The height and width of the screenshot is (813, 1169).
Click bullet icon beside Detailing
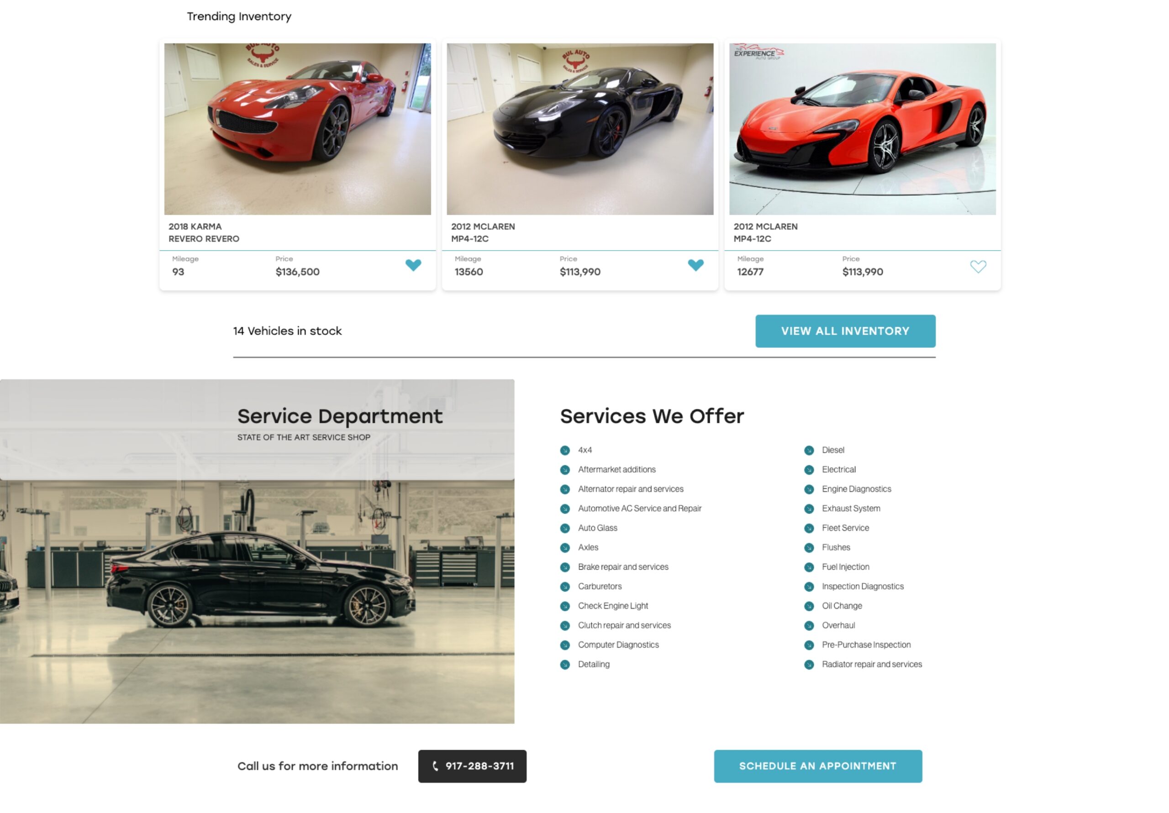565,664
